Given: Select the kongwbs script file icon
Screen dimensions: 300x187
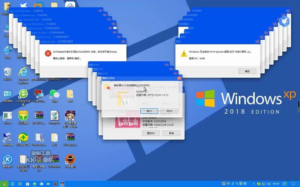Looking at the screenshot, I should [x=54, y=118].
